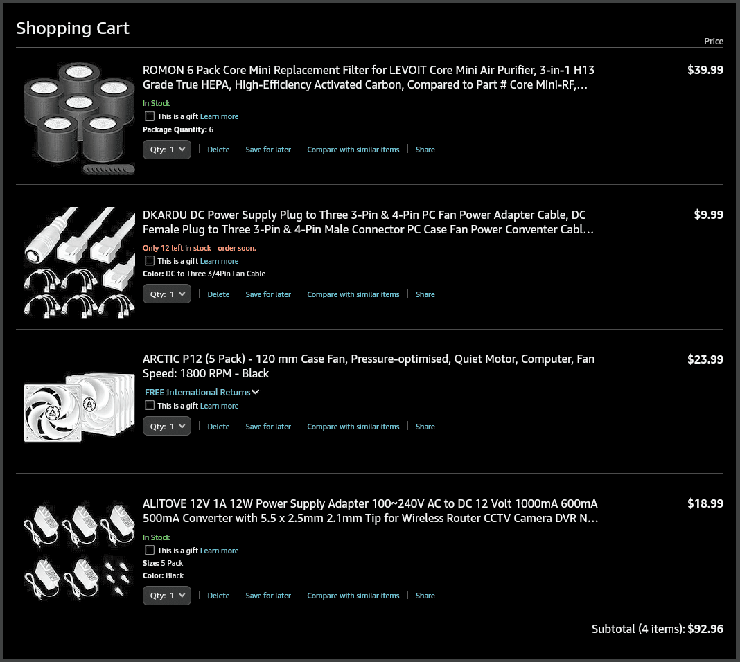Check the gift box for ROMON filter
Image resolution: width=740 pixels, height=662 pixels.
149,116
